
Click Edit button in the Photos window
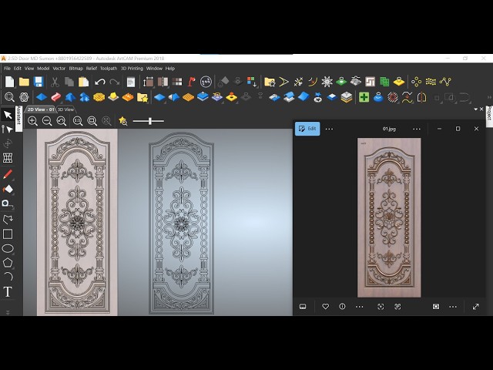[x=307, y=129]
